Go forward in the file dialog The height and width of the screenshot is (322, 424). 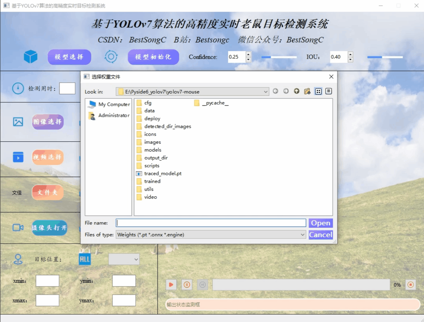[286, 91]
